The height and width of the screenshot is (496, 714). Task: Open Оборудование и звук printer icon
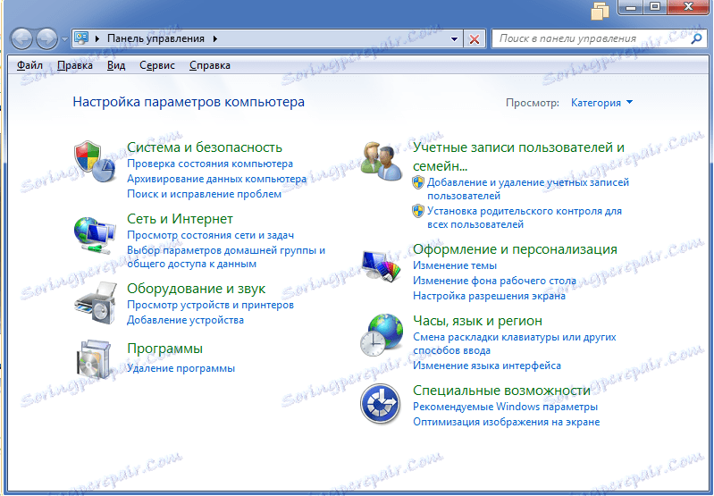point(96,303)
